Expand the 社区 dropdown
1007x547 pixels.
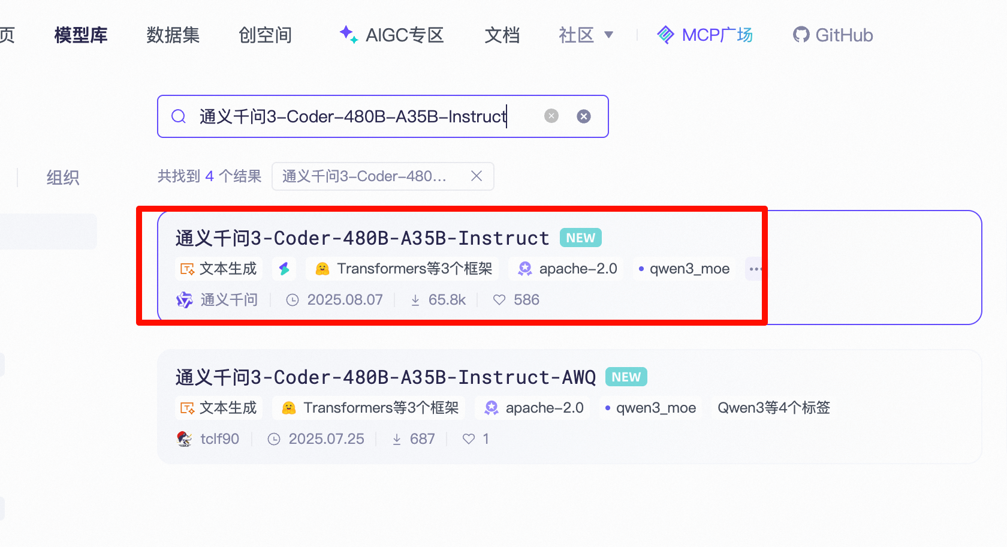pyautogui.click(x=586, y=35)
